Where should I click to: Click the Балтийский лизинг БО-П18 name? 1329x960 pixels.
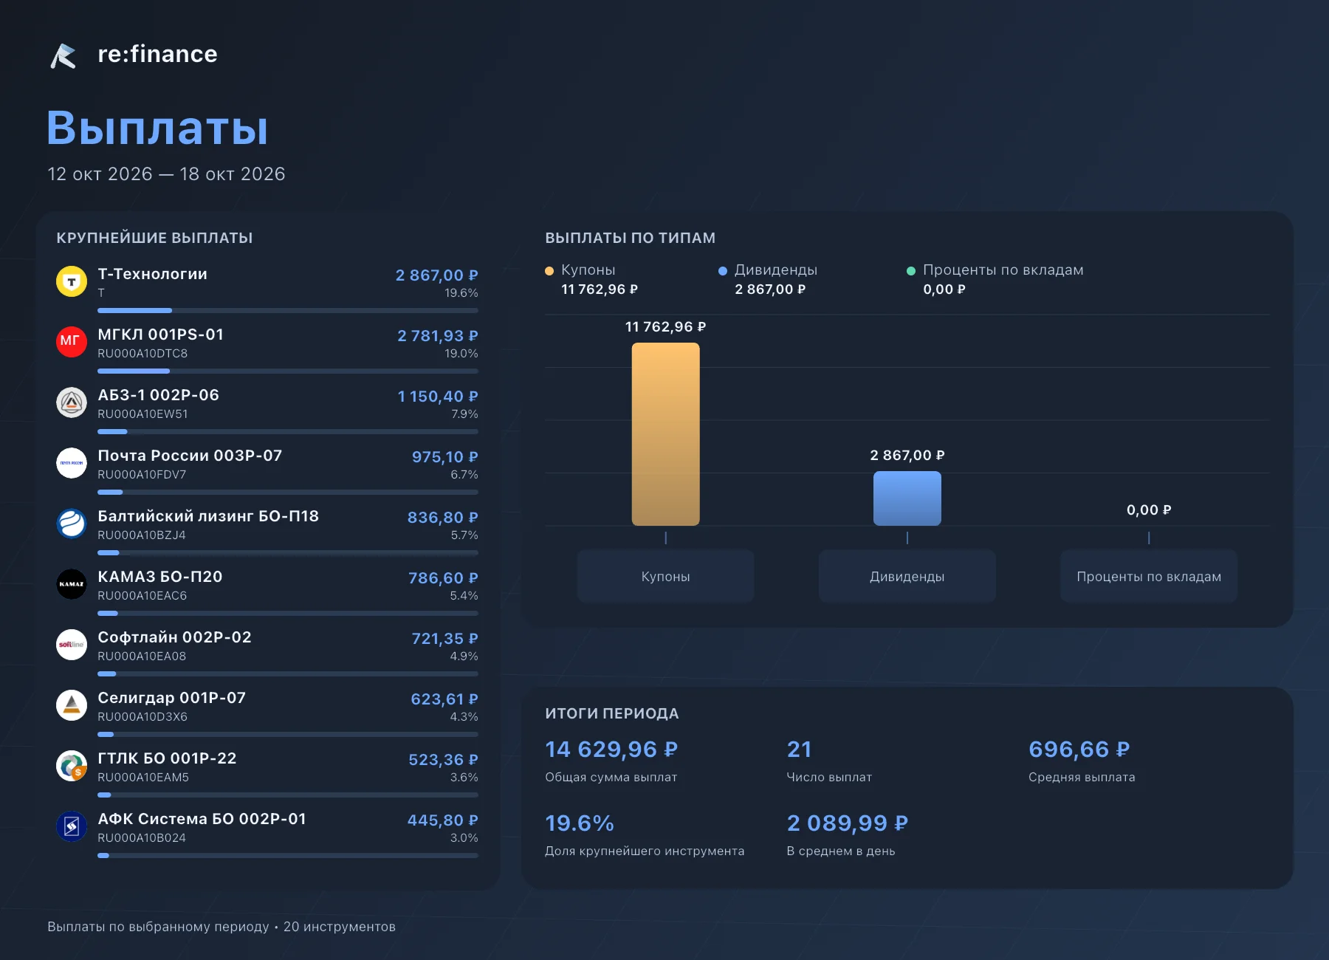(208, 516)
